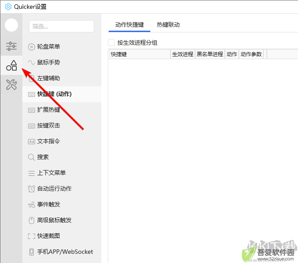The height and width of the screenshot is (263, 298).
Task: Sort by the 快捷键 column header
Action: tap(140, 54)
